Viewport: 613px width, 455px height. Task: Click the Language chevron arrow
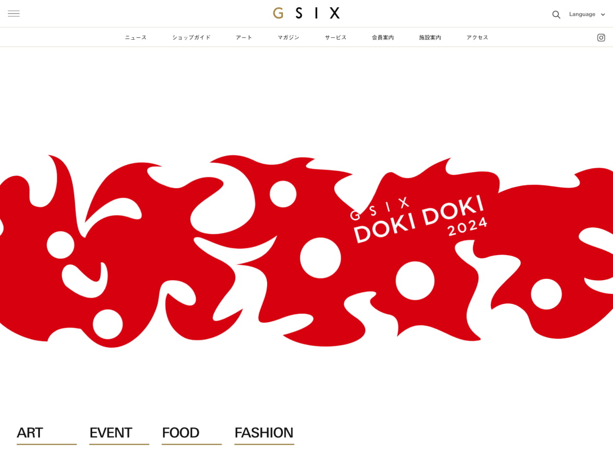(603, 15)
